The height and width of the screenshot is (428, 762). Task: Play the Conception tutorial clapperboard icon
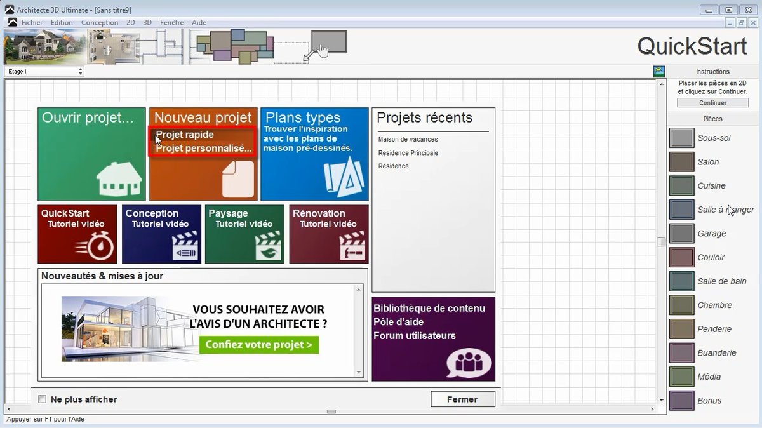pos(185,246)
